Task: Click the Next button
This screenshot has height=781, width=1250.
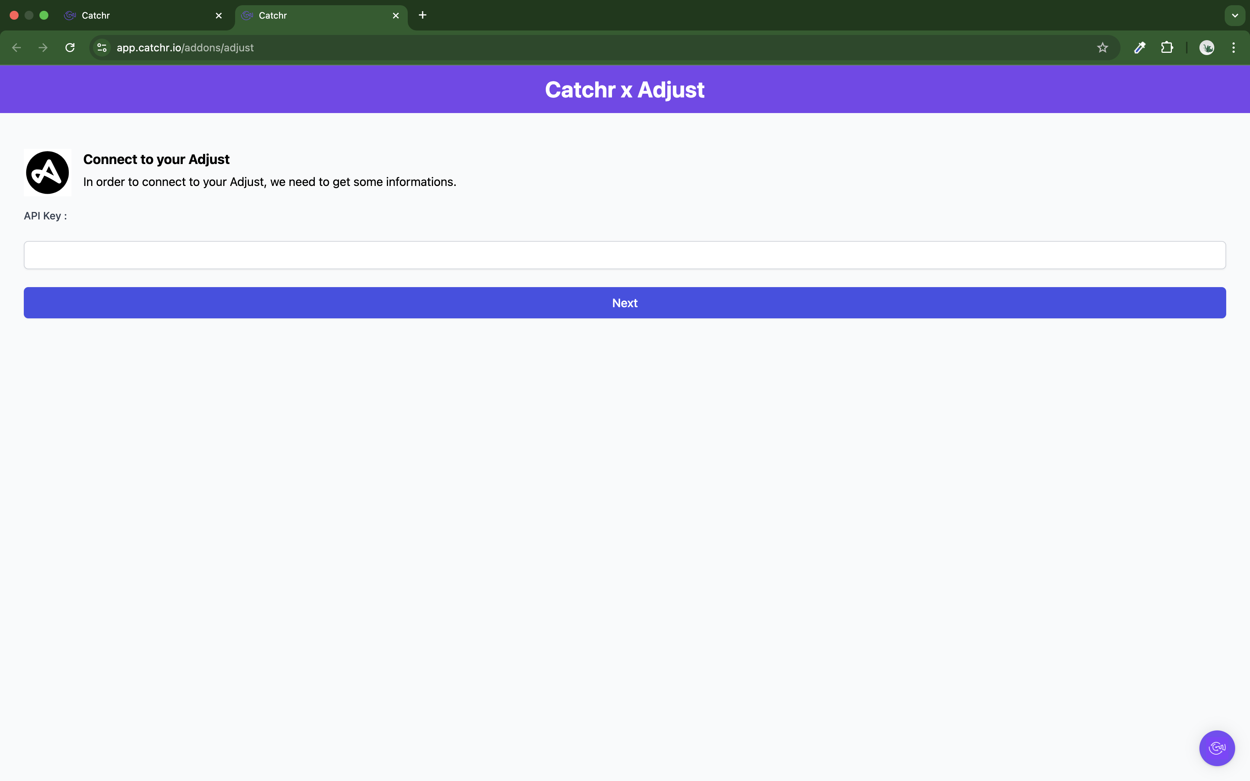Action: point(625,303)
